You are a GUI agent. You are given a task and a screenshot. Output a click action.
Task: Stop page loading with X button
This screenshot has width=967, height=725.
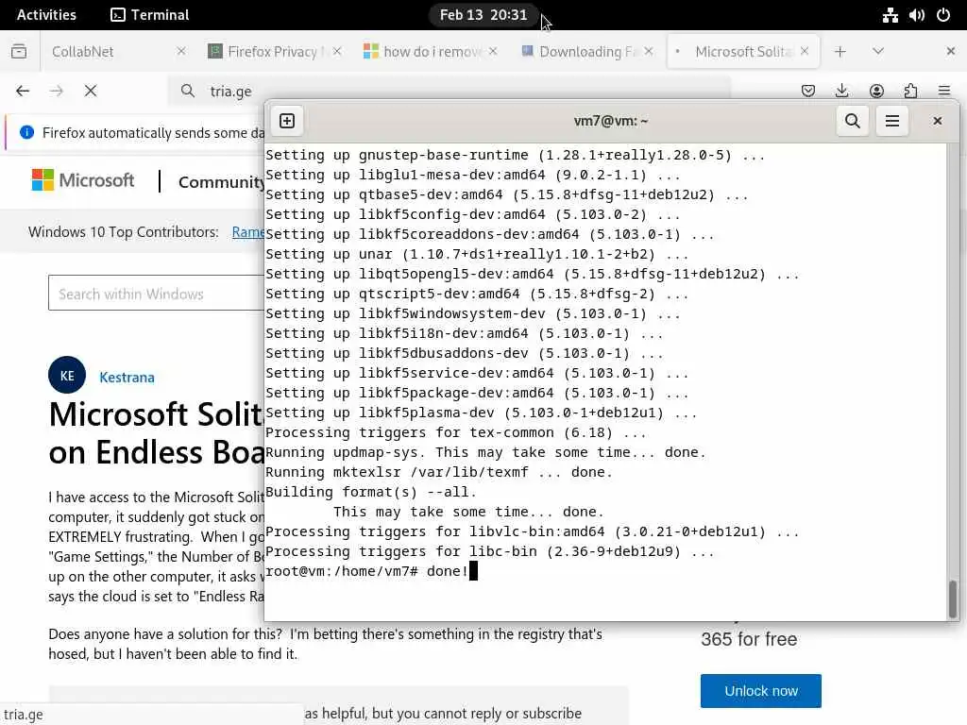pyautogui.click(x=91, y=92)
